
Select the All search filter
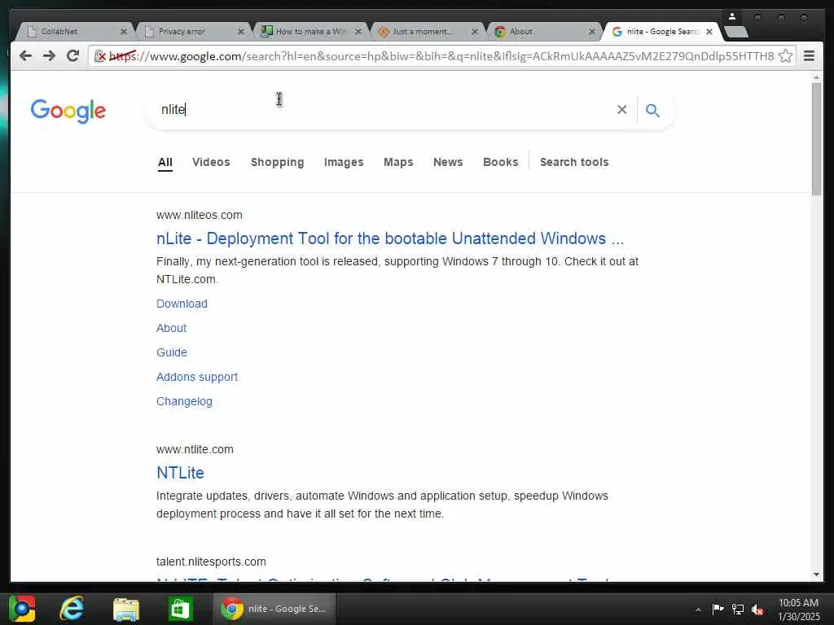(165, 162)
